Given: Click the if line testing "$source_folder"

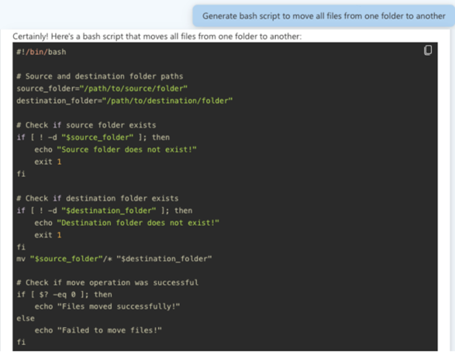Looking at the screenshot, I should click(x=93, y=138).
